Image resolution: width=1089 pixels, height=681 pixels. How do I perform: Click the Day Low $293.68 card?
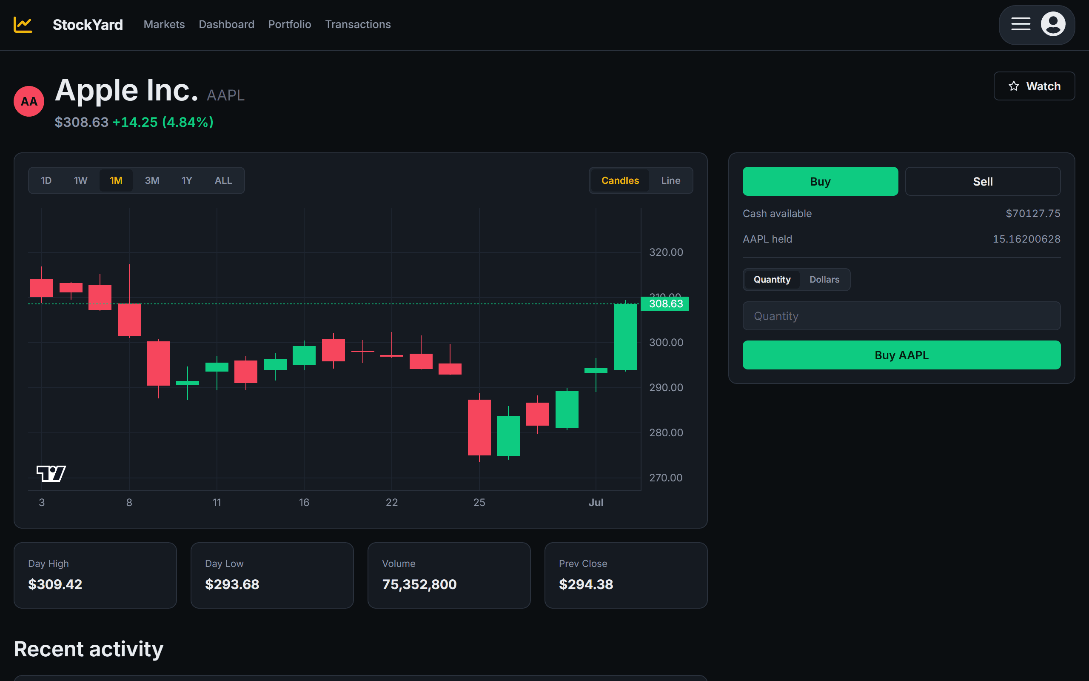coord(272,575)
